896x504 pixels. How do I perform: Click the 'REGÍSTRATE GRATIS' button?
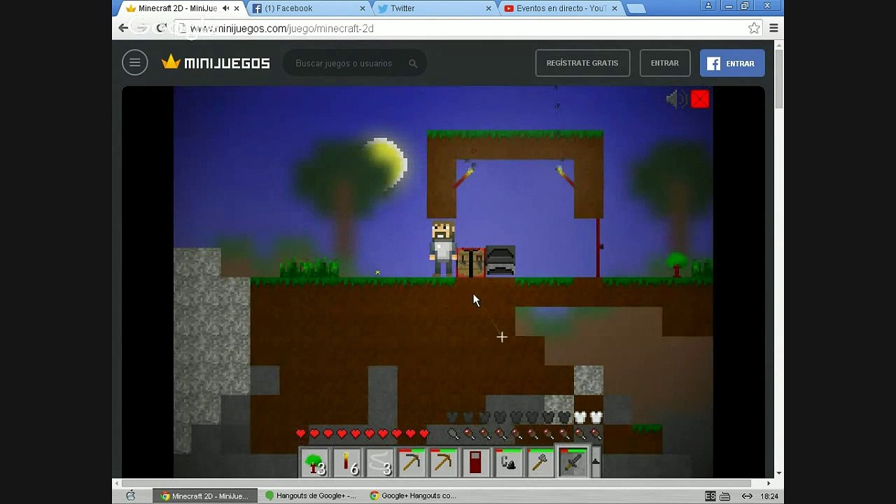(x=582, y=63)
